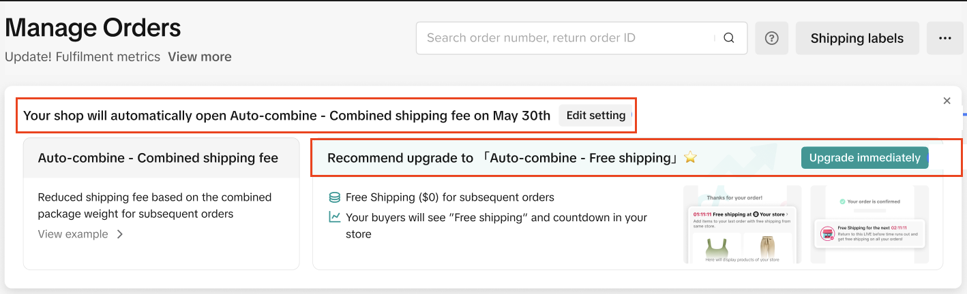Focus the order number search field

click(x=566, y=38)
